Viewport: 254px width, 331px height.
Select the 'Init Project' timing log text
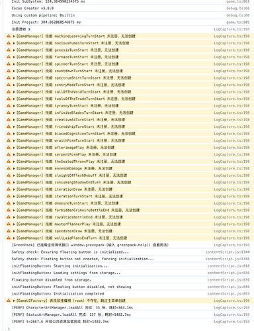46,22
